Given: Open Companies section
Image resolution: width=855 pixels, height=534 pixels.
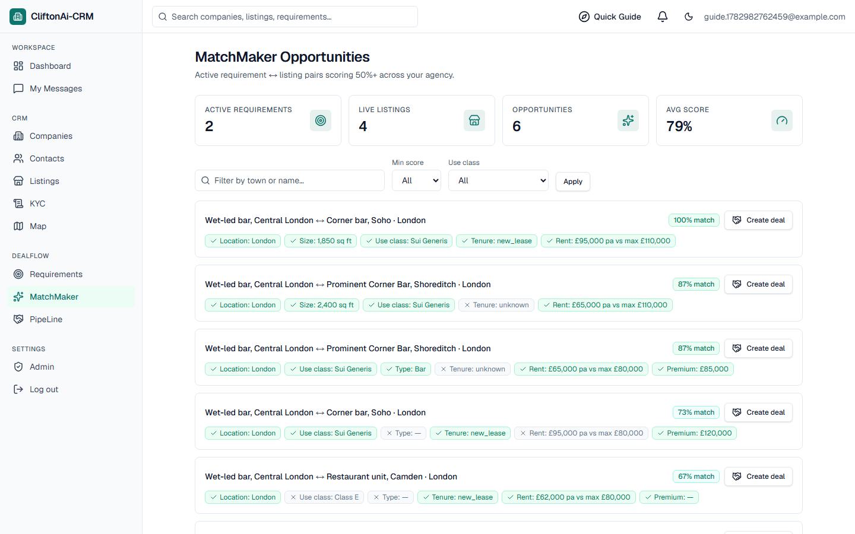Looking at the screenshot, I should [x=71, y=136].
